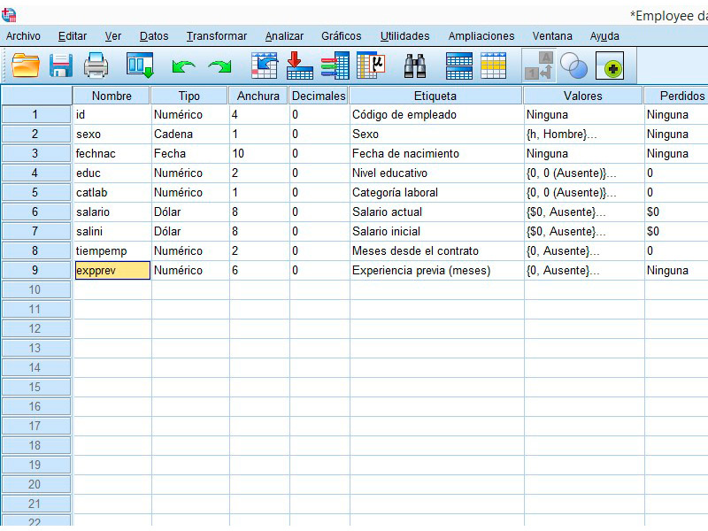
Task: Open Valores cell for catlab variable
Action: pos(582,193)
